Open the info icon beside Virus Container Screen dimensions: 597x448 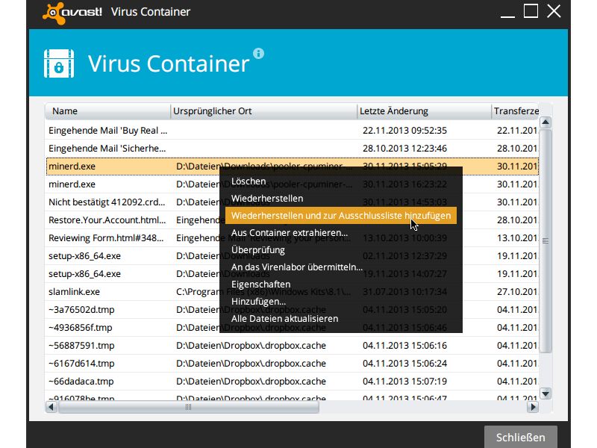point(258,53)
